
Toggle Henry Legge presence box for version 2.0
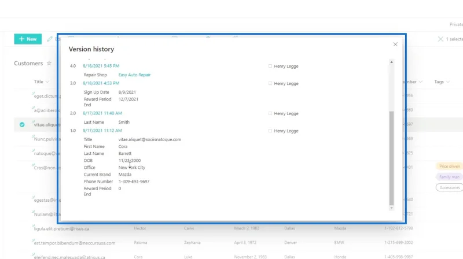[270, 113]
